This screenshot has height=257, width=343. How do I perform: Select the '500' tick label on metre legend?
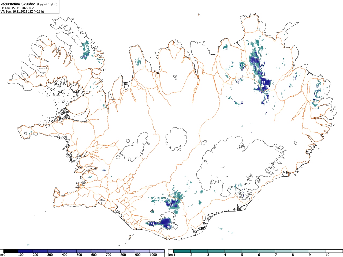tap(79, 255)
